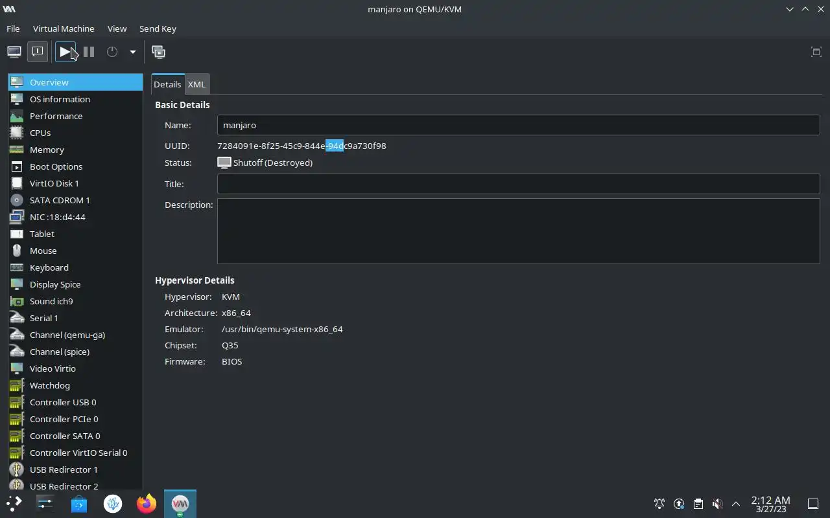This screenshot has height=518, width=830.
Task: Click the Title input field
Action: [518, 184]
